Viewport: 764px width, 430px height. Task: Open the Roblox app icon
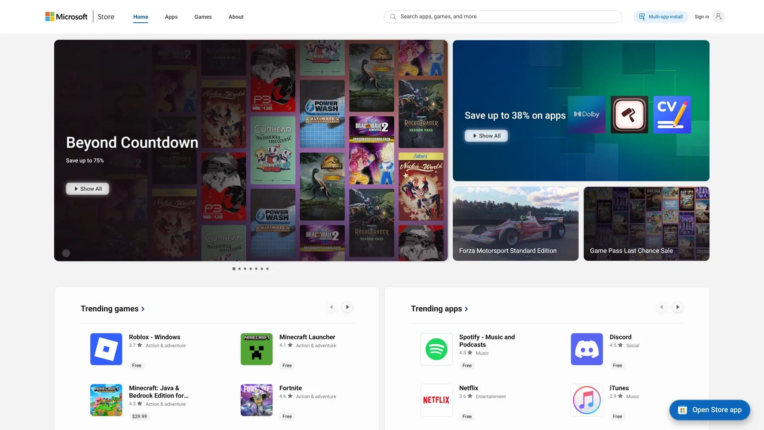pos(106,349)
